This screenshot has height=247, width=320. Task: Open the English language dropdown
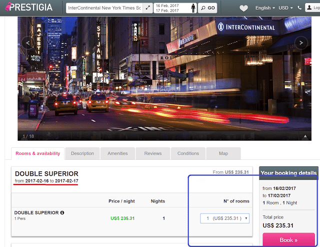[x=265, y=8]
